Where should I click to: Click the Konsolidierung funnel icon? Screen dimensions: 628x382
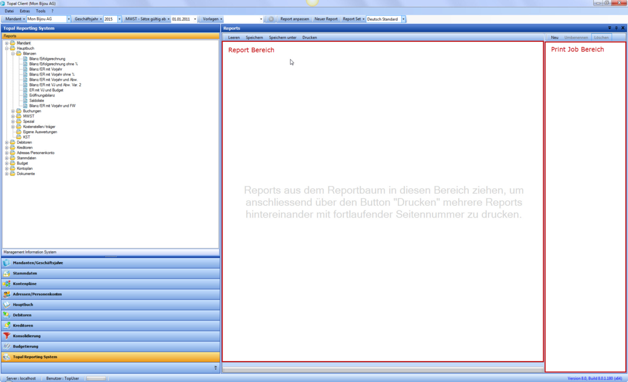pyautogui.click(x=6, y=336)
